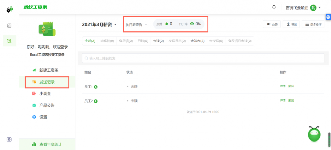
Task: Click the notification bell icon
Action: (x=274, y=7)
